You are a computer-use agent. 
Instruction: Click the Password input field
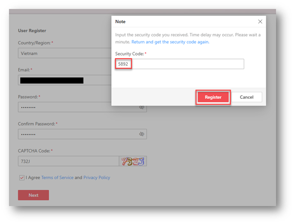[77, 107]
